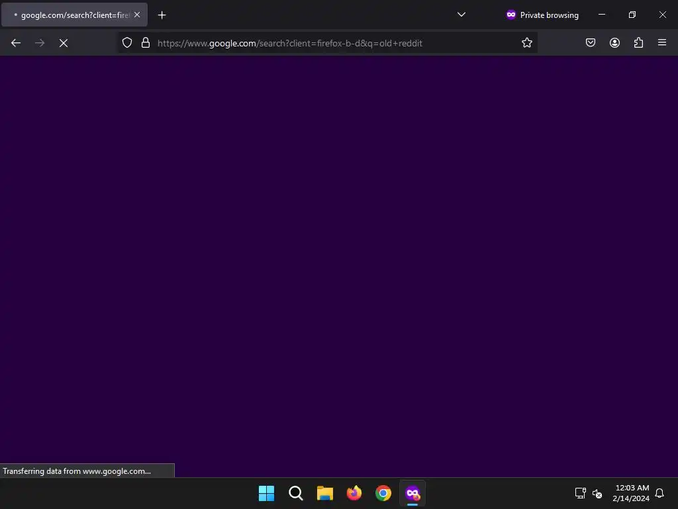Launch File Explorer from taskbar
678x509 pixels.
(324, 493)
